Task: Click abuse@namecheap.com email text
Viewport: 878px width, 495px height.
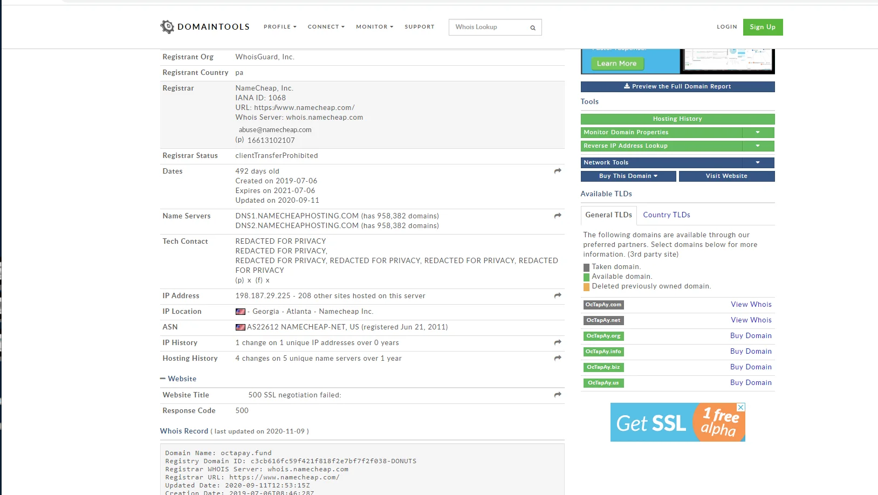Action: (x=275, y=130)
